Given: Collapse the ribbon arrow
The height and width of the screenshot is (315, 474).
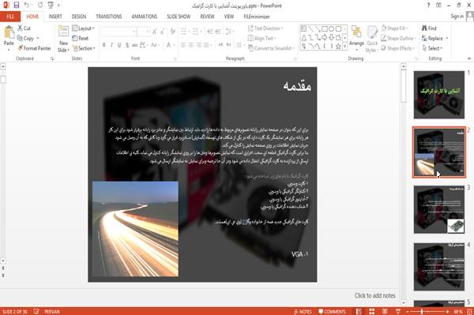Looking at the screenshot, I should 468,58.
